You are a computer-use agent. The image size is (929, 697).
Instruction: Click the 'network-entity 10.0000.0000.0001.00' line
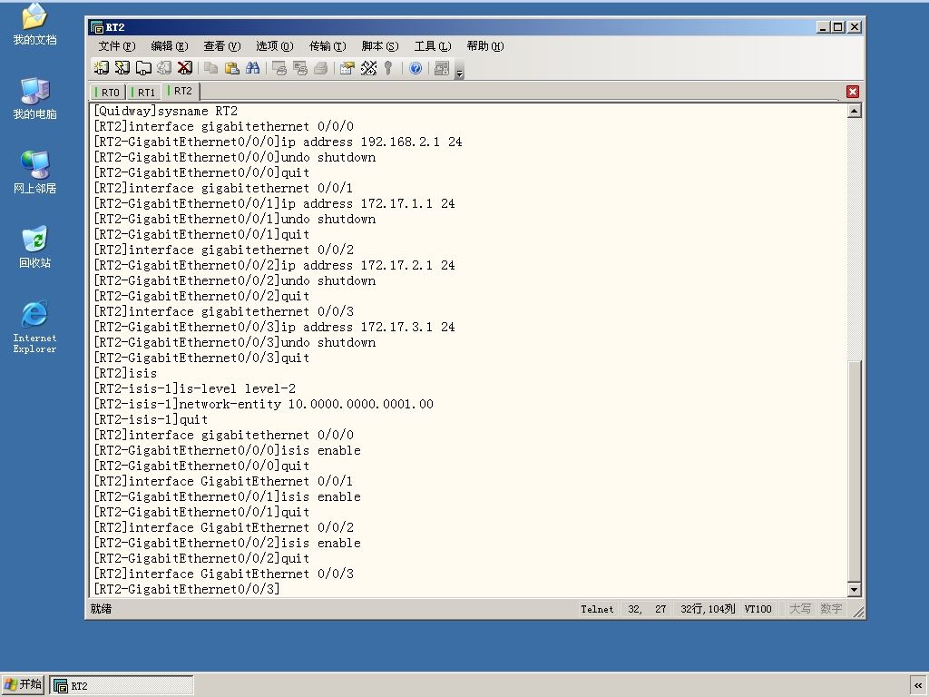pyautogui.click(x=264, y=404)
